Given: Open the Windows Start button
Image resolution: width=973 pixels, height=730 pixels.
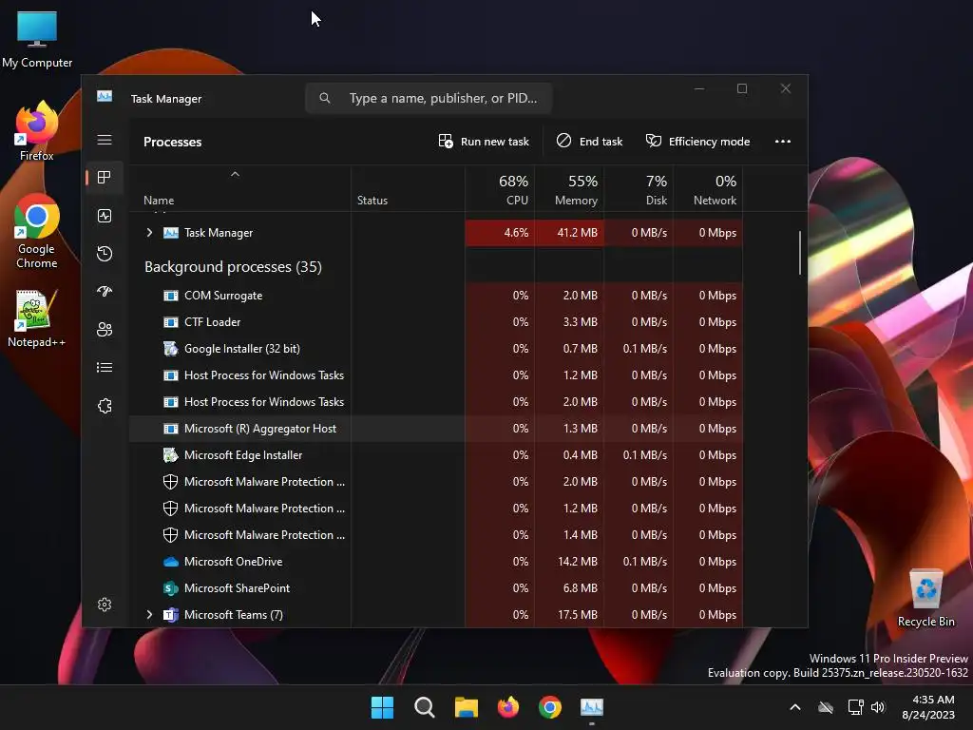Looking at the screenshot, I should 382,707.
